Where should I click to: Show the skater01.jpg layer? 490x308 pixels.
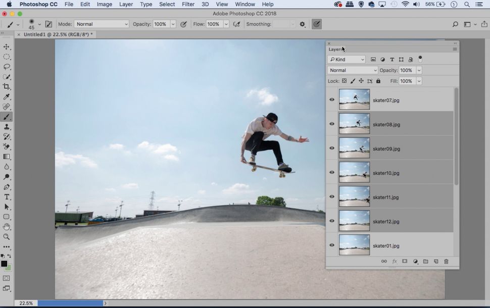click(332, 245)
